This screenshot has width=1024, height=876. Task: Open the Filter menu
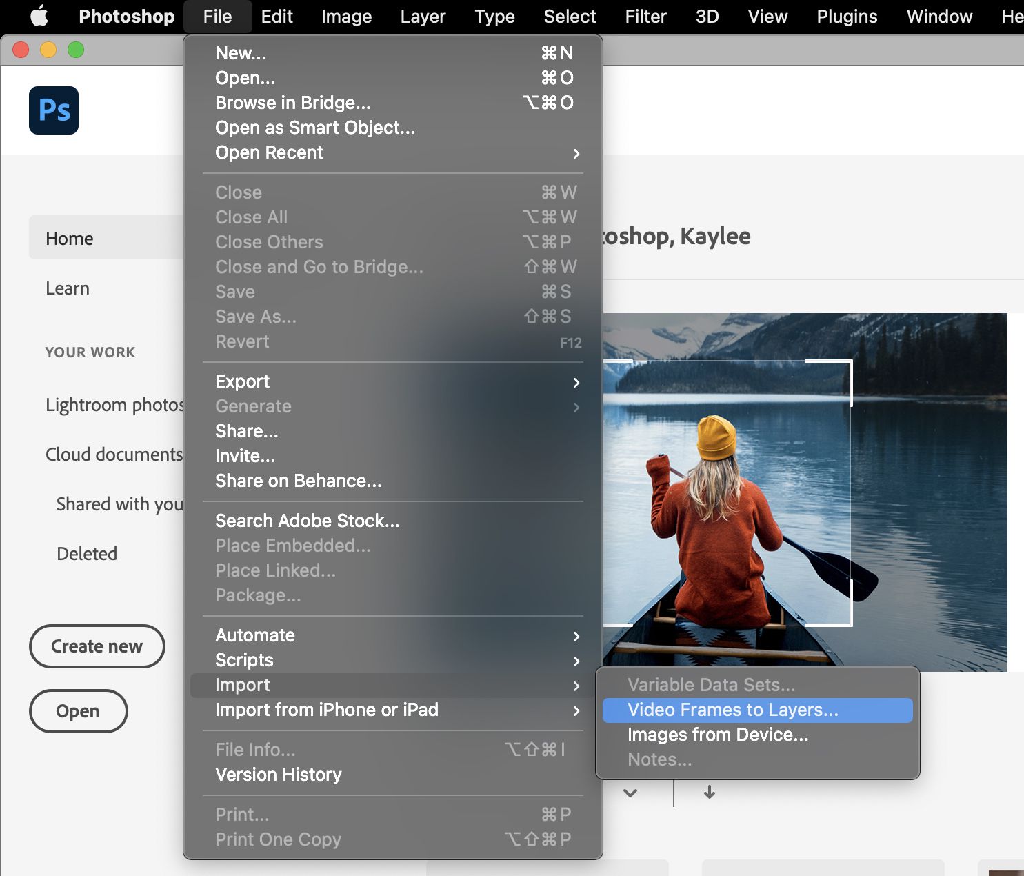(x=646, y=16)
